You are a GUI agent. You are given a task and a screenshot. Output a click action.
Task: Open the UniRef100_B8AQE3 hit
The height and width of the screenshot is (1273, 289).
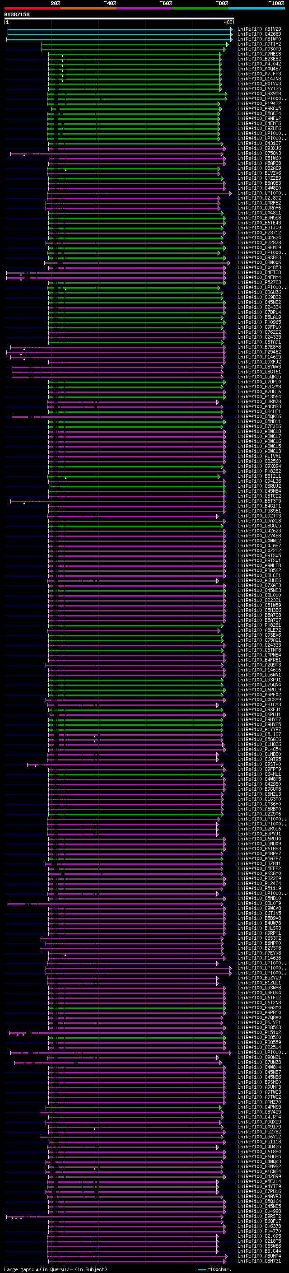[x=259, y=183]
